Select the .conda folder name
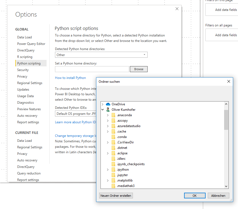The image size is (238, 209). (121, 137)
